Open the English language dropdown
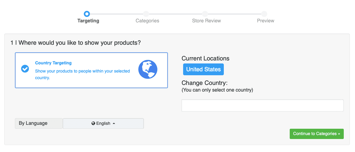This screenshot has width=355, height=152. click(103, 124)
